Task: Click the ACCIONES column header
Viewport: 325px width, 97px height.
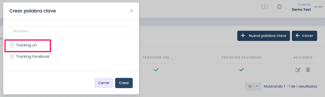Action: coord(303,57)
